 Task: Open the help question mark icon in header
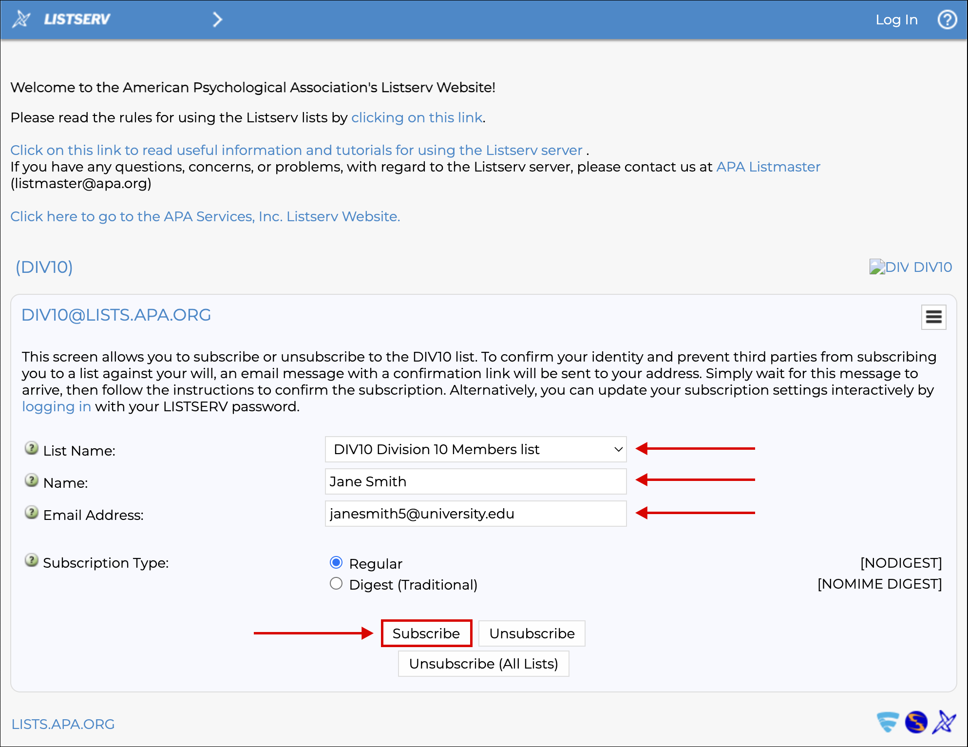pos(947,19)
